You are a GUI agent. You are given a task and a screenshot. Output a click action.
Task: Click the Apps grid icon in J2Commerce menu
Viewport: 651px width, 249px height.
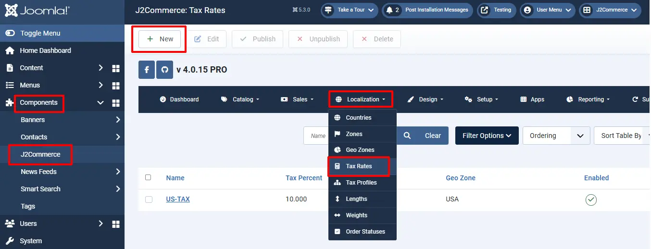point(524,100)
